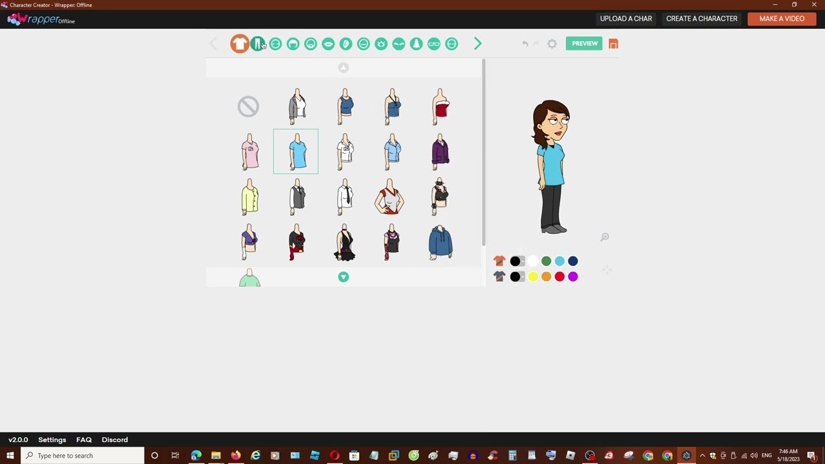Choose the pink polo shirt
This screenshot has width=825, height=464.
click(x=249, y=151)
